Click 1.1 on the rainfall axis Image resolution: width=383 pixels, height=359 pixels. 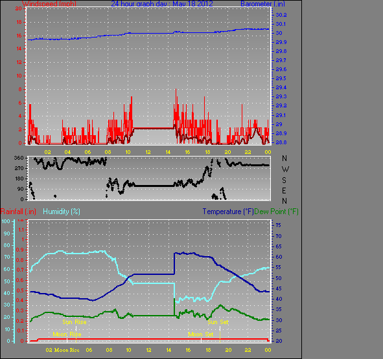click(x=21, y=230)
